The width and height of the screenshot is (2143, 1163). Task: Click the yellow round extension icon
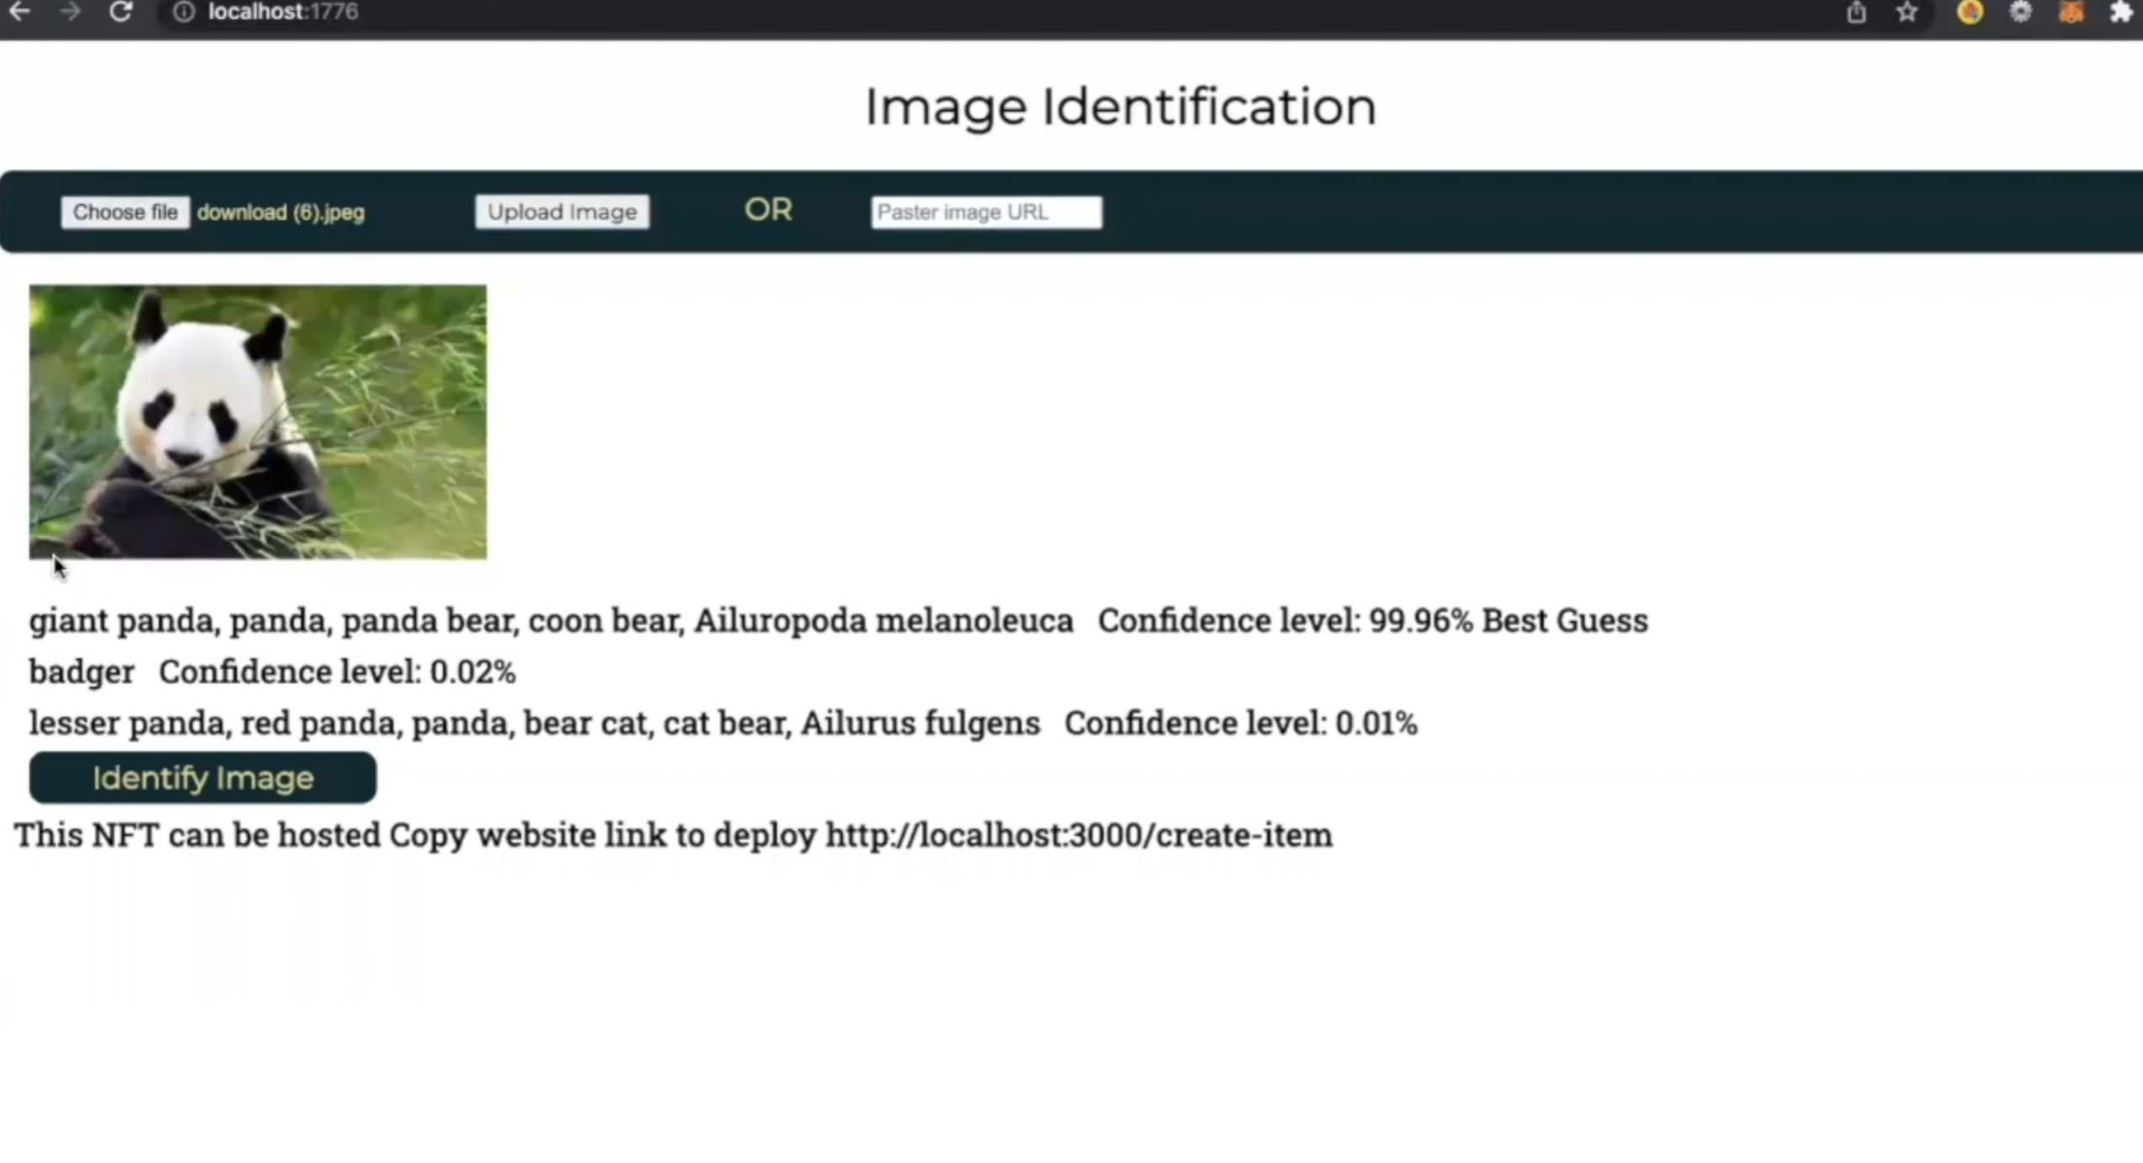(x=1970, y=13)
